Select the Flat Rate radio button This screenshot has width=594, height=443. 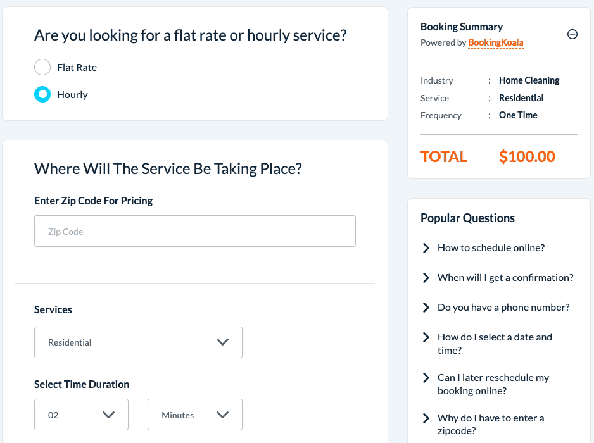tap(42, 67)
